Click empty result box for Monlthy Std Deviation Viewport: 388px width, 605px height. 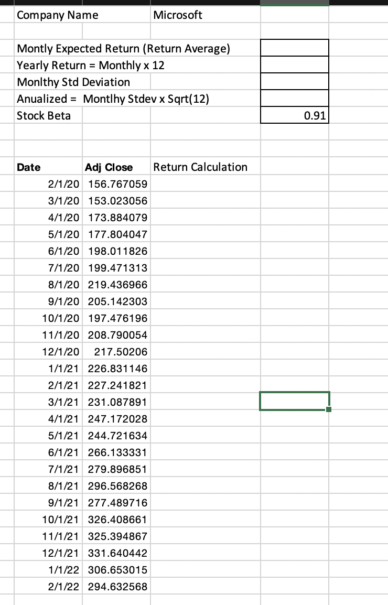point(295,81)
